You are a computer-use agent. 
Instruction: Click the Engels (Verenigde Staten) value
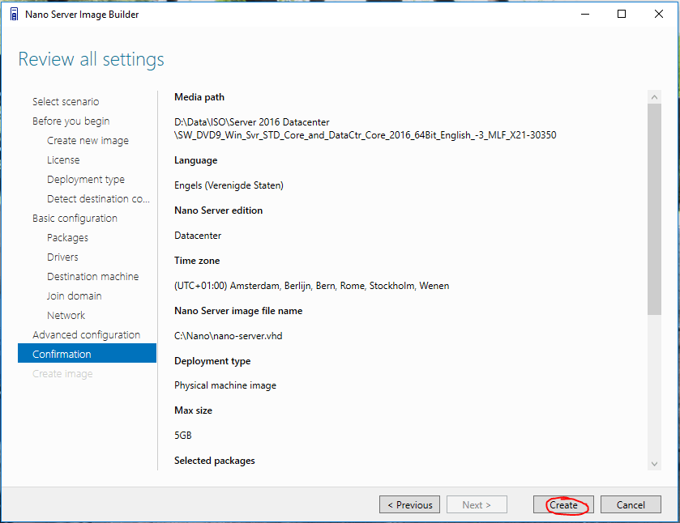click(229, 185)
